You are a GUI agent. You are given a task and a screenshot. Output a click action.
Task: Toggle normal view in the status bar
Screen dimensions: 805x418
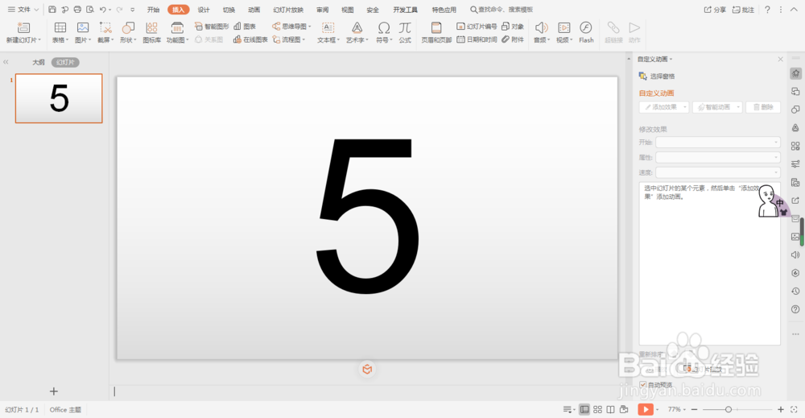coord(584,409)
